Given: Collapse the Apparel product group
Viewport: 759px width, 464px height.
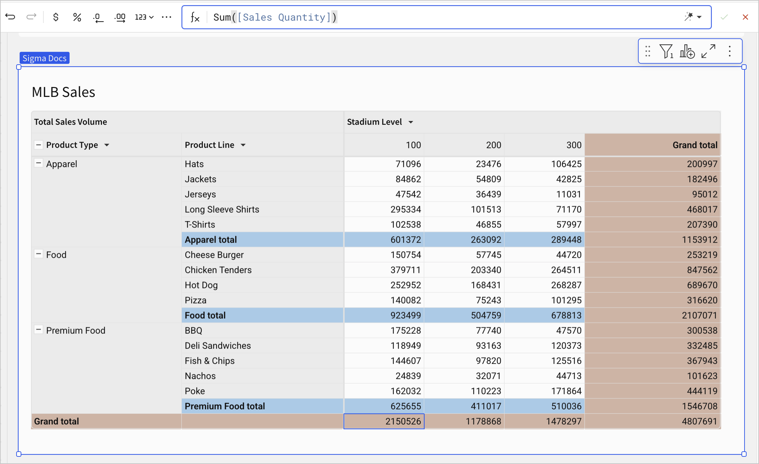Looking at the screenshot, I should [39, 163].
